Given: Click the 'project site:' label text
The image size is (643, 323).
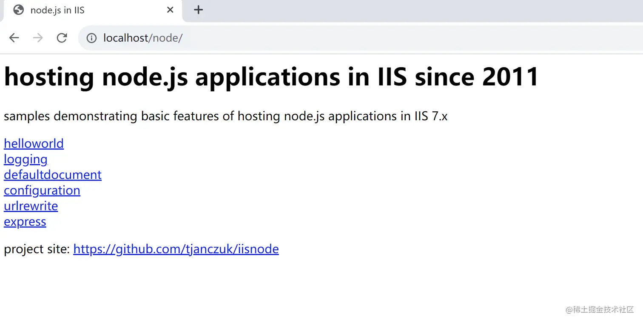Looking at the screenshot, I should click(37, 249).
